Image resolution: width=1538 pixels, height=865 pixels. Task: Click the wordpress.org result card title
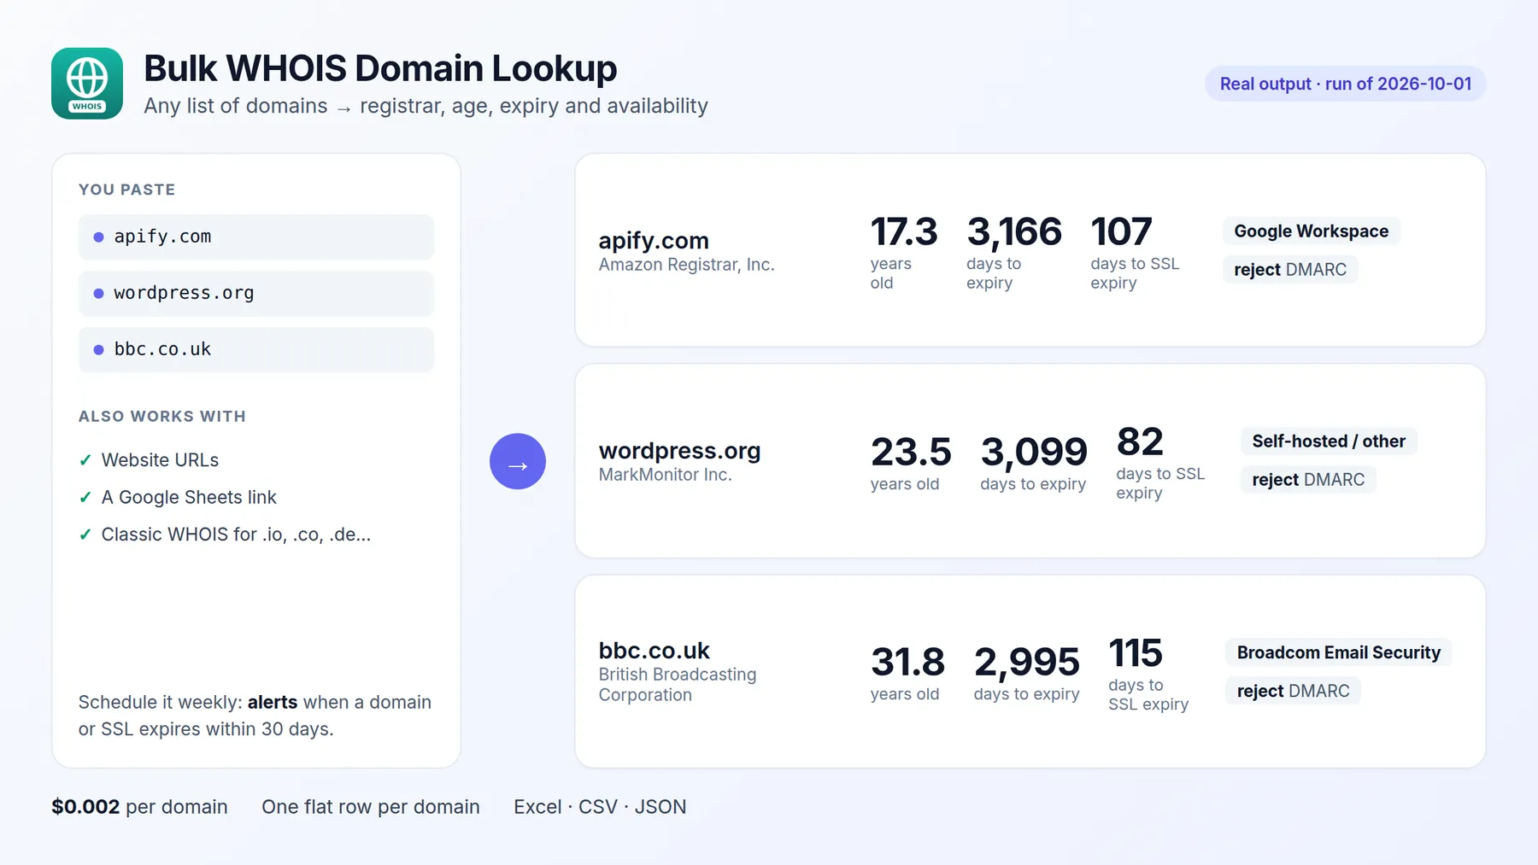[679, 450]
